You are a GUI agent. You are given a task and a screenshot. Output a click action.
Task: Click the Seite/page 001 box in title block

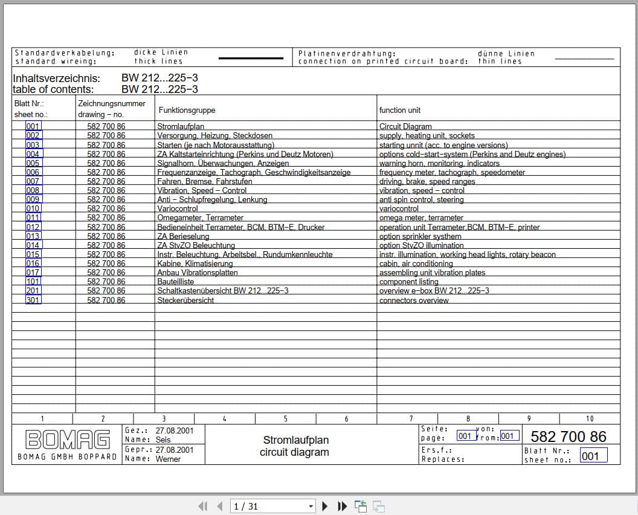[466, 436]
